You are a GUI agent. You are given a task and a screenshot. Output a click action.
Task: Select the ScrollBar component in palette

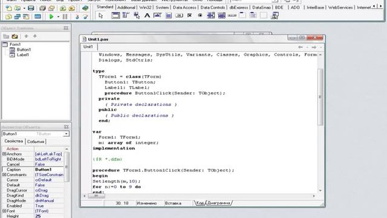pyautogui.click(x=232, y=16)
